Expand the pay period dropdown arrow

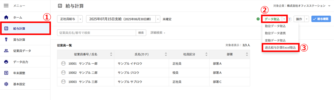tap(158, 19)
